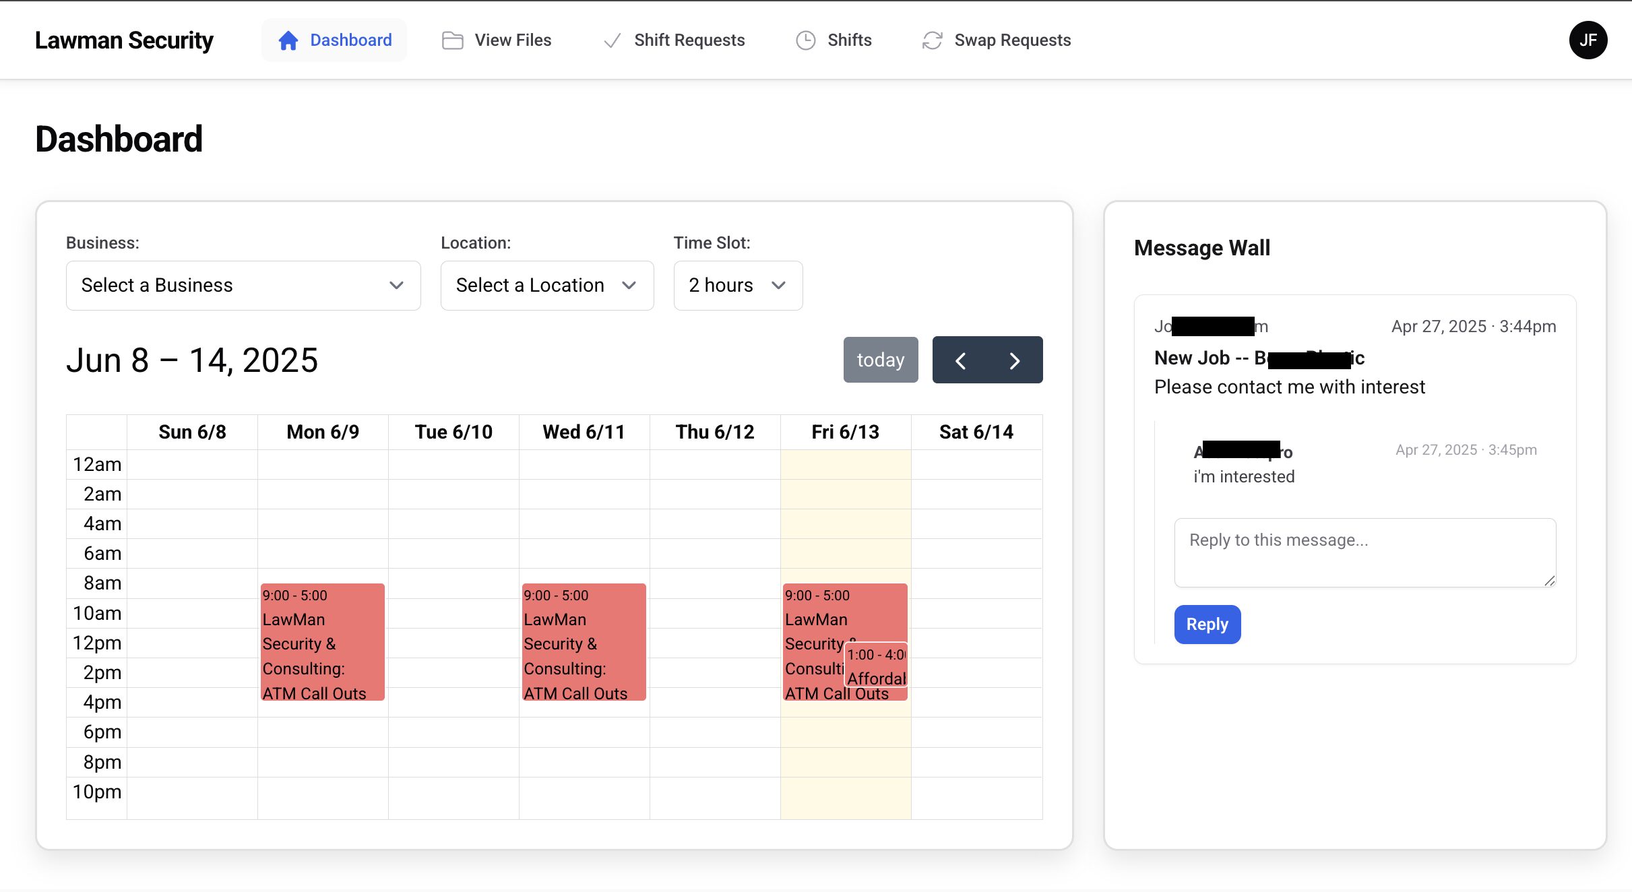The height and width of the screenshot is (892, 1632).
Task: Click the Lawman Security logo text
Action: [124, 40]
